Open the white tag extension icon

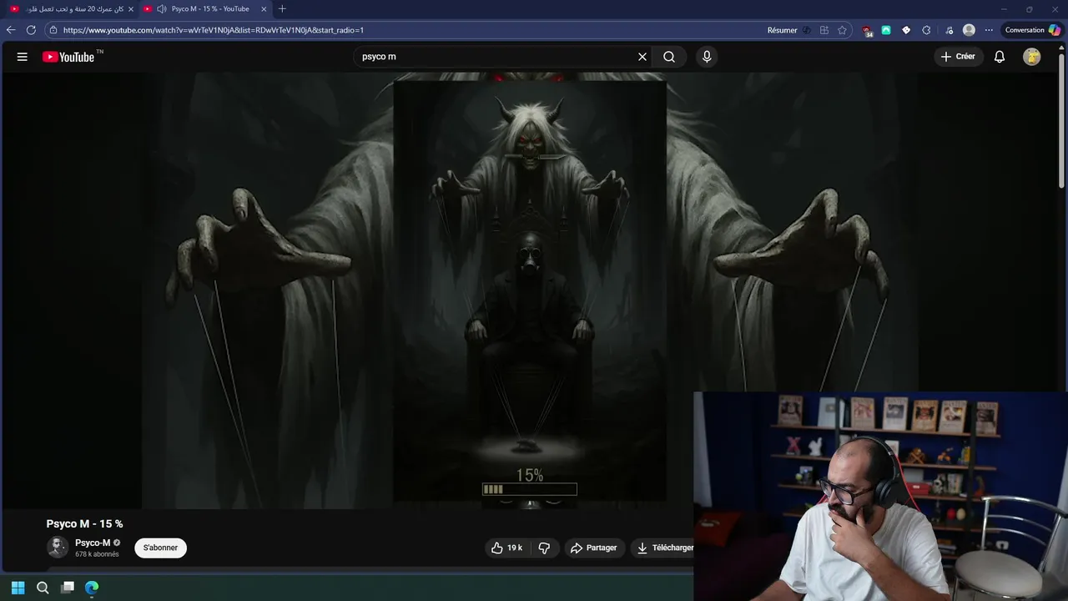click(906, 30)
